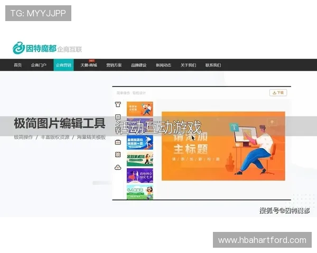
Task: Click the seated designer illustration on canvas
Action: pyautogui.click(x=255, y=149)
